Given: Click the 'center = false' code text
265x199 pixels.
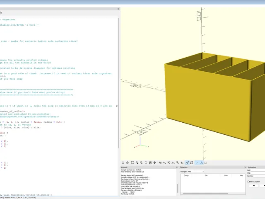Looking at the screenshot, I should tap(31, 122).
